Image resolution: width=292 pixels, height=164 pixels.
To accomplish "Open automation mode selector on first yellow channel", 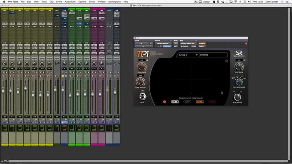I will pyautogui.click(x=5, y=53).
